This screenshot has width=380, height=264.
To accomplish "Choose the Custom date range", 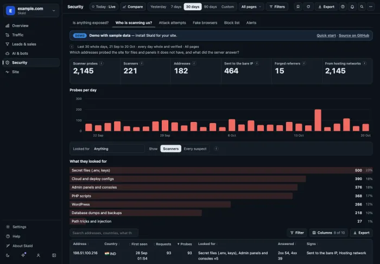I will pyautogui.click(x=227, y=7).
